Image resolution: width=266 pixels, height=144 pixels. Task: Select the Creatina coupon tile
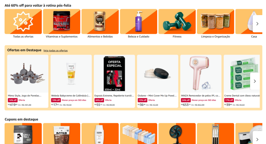23,134
